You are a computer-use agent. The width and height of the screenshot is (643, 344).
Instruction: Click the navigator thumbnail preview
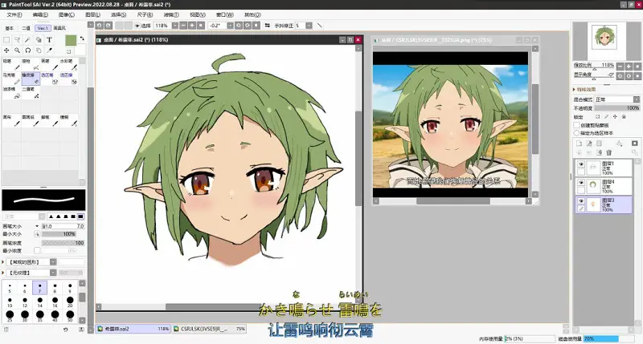pyautogui.click(x=606, y=37)
